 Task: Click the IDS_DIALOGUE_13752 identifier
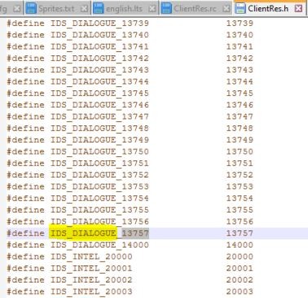(99, 175)
